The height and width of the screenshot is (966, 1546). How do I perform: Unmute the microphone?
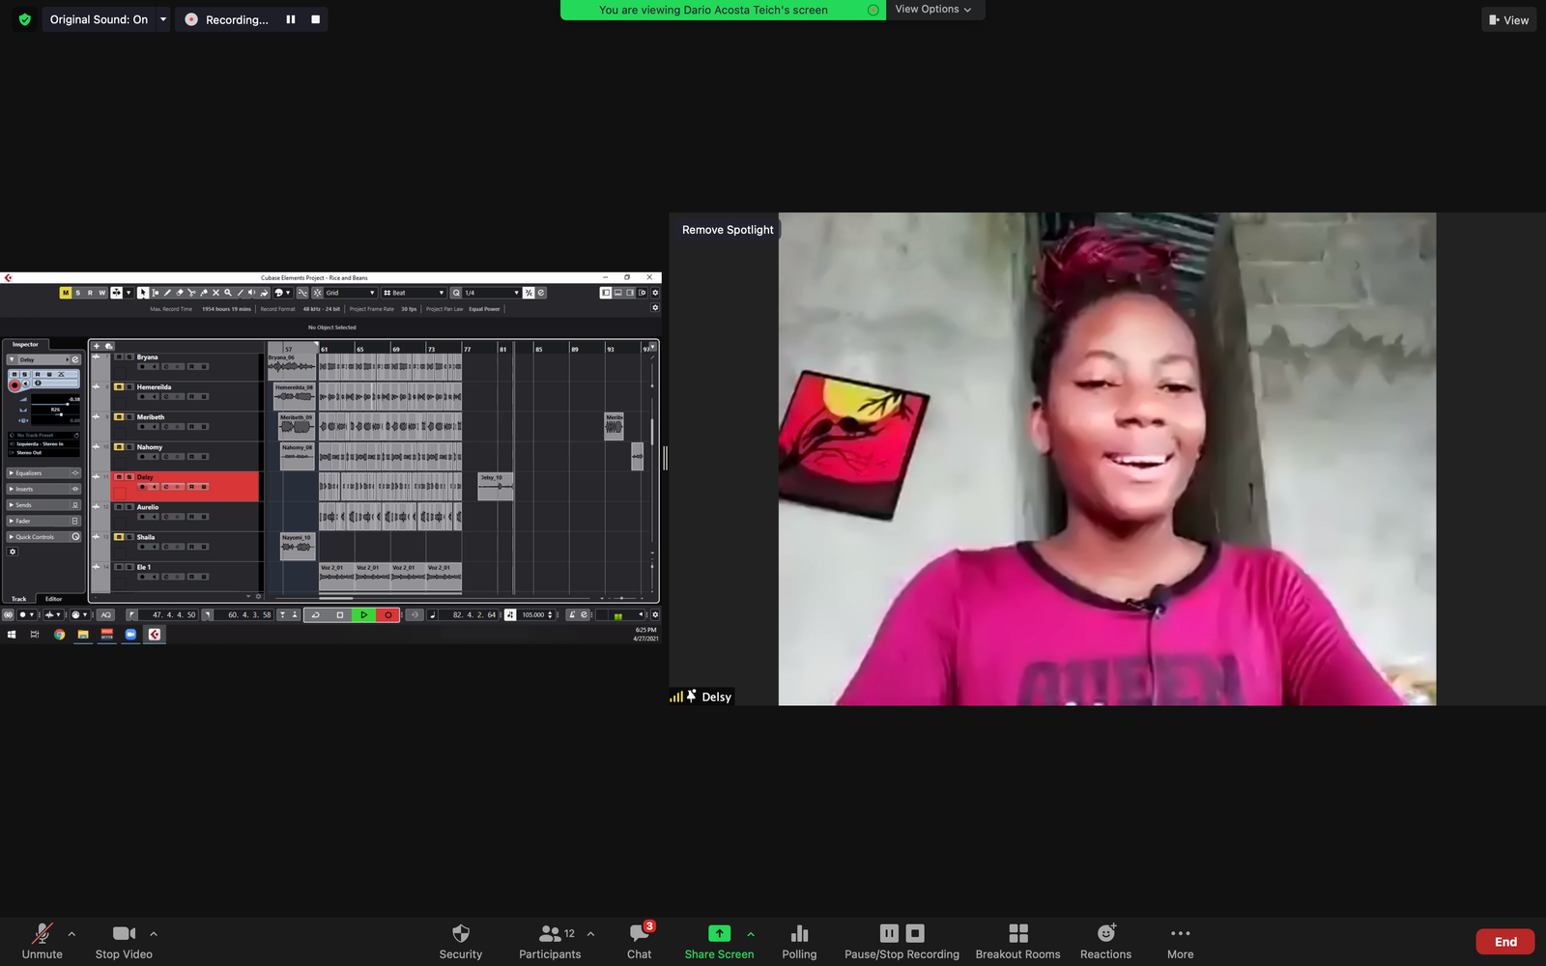[x=42, y=941]
